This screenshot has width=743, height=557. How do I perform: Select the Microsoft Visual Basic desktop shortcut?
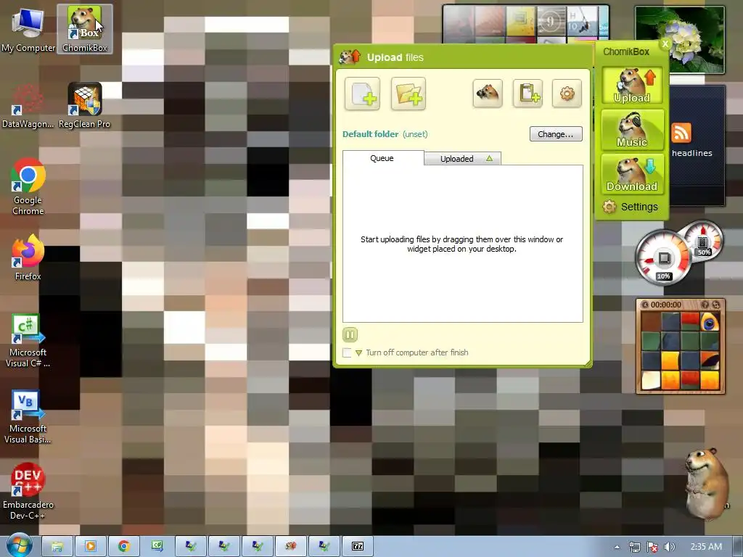click(x=28, y=417)
